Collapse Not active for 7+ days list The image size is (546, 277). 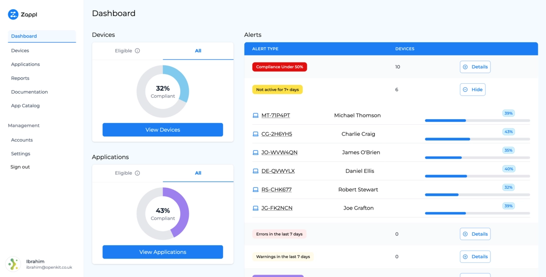coord(472,90)
